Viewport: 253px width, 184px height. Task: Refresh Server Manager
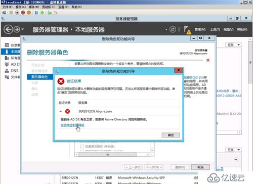(x=173, y=29)
